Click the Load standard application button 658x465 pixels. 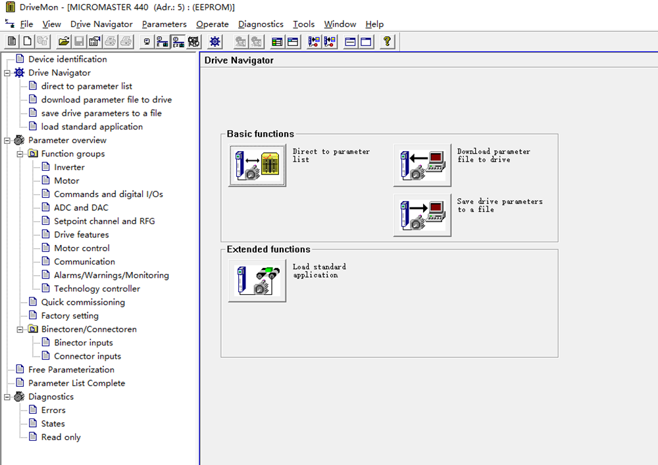pyautogui.click(x=257, y=280)
